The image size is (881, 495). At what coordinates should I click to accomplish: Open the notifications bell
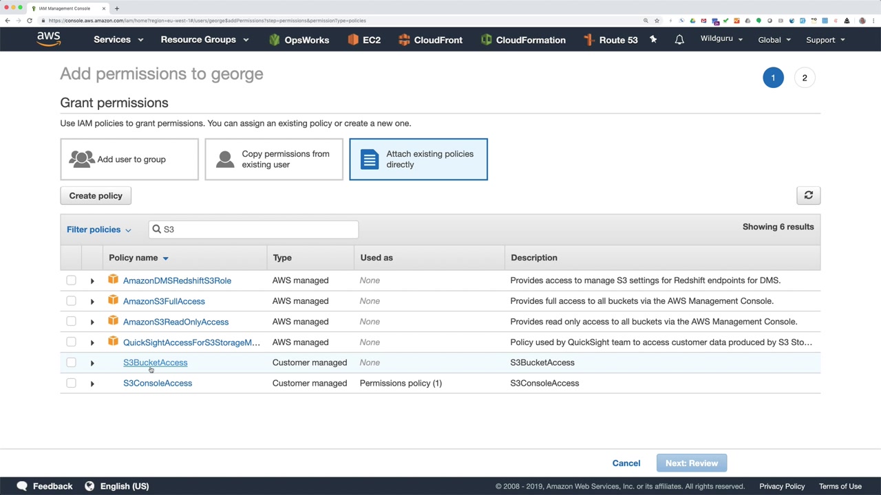click(x=679, y=40)
